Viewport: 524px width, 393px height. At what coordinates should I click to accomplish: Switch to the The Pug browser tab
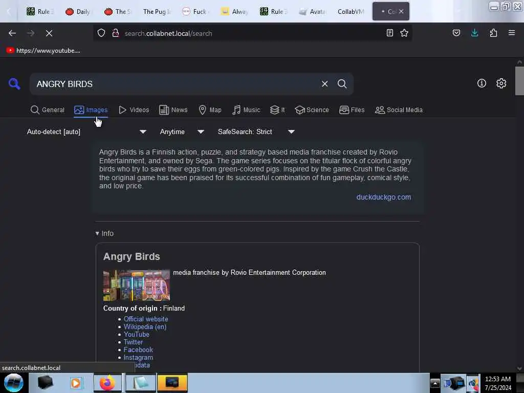(157, 11)
